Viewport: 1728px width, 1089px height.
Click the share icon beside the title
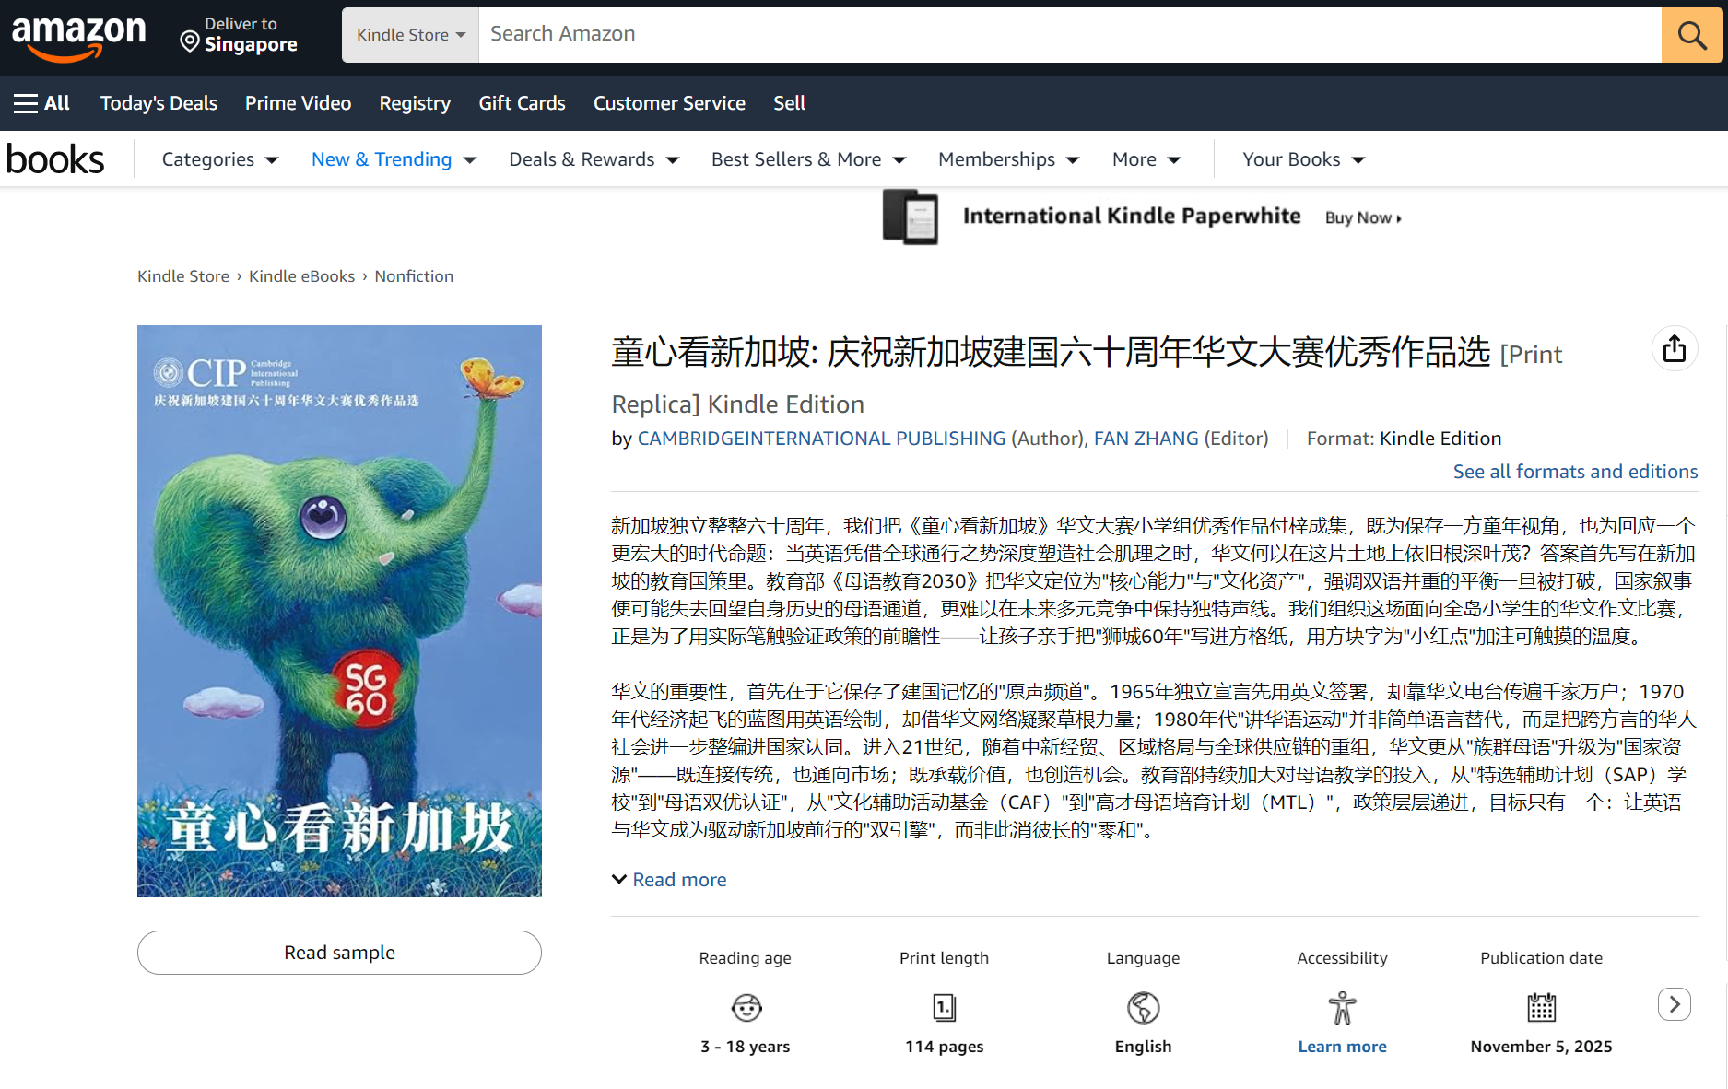1674,349
